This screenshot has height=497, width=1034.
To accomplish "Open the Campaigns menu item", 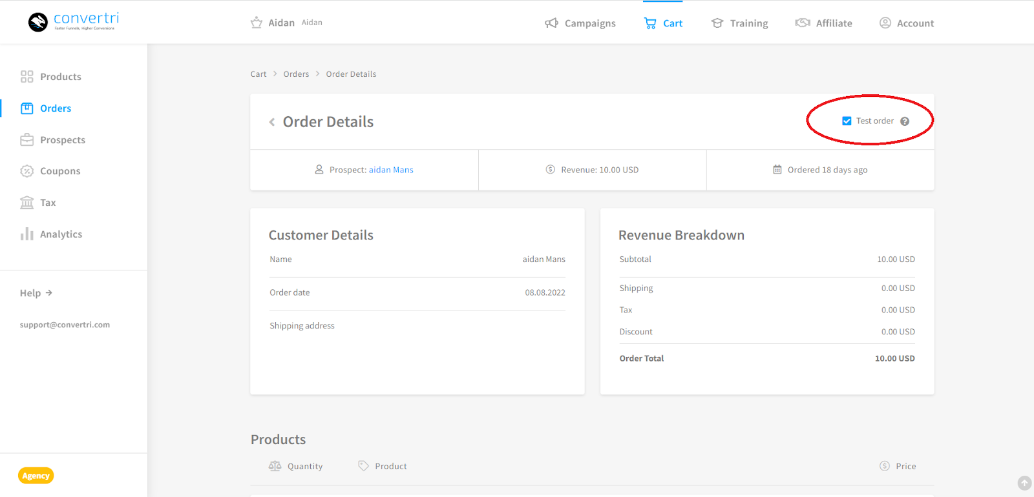I will point(580,23).
